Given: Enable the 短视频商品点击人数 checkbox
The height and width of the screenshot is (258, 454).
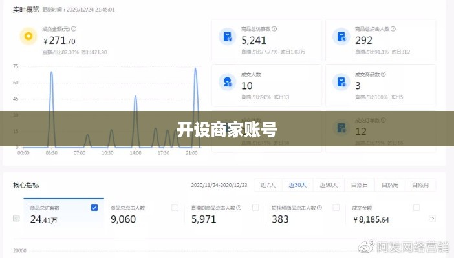Looking at the screenshot, I should point(336,208).
